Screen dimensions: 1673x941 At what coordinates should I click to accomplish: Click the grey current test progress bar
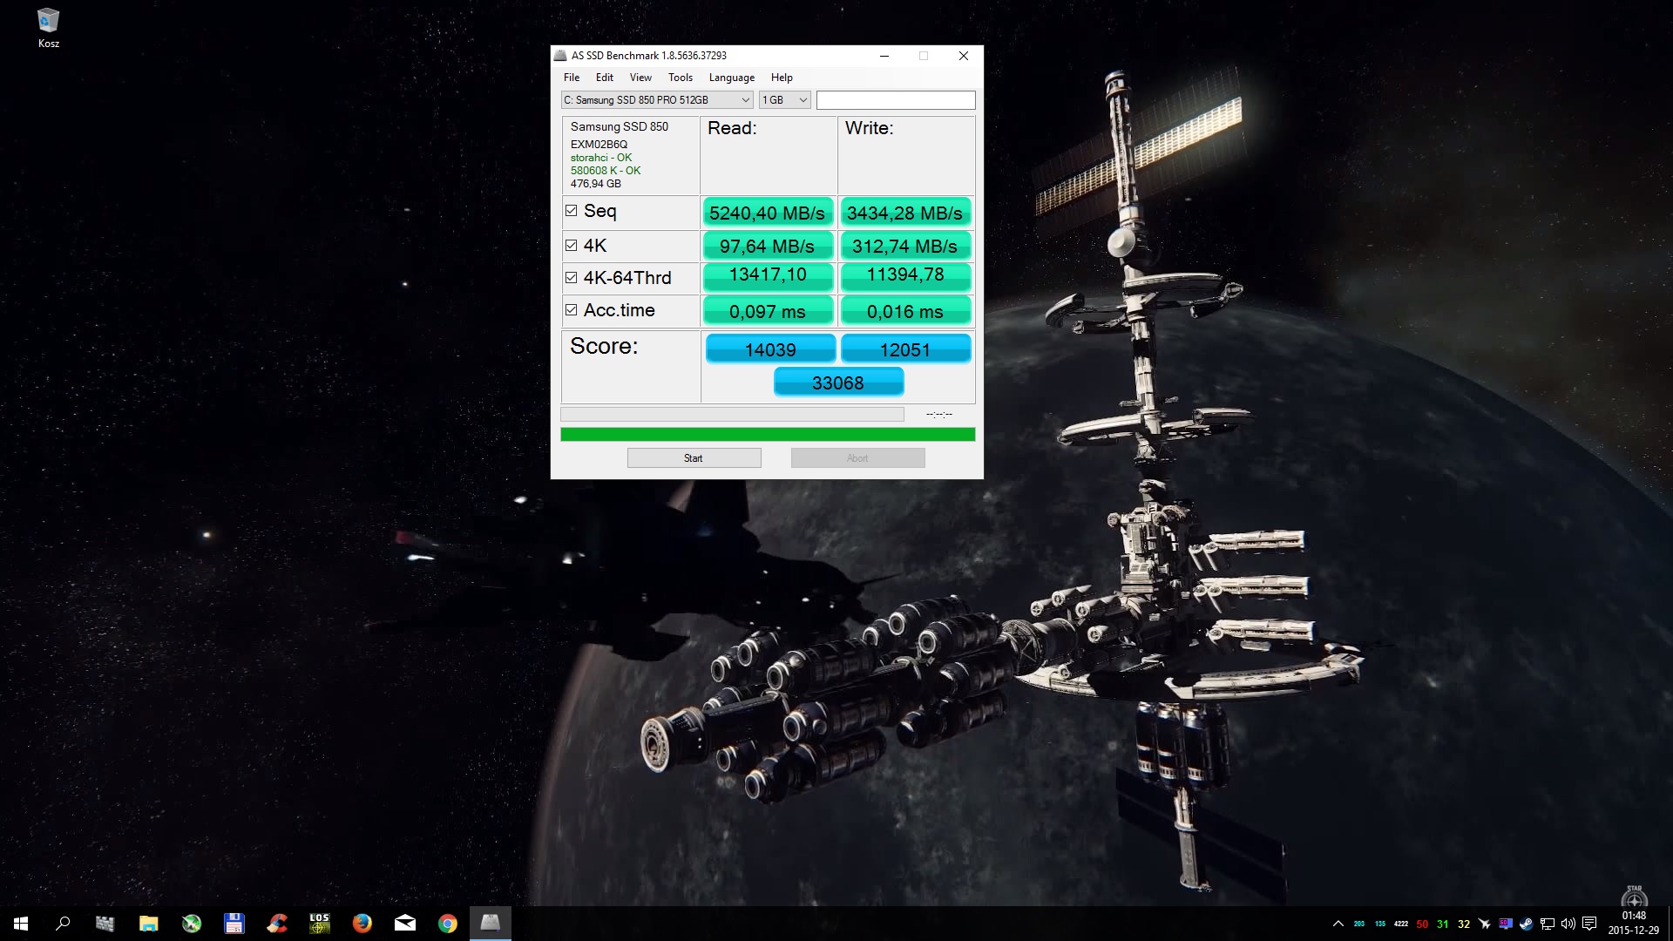(x=732, y=415)
